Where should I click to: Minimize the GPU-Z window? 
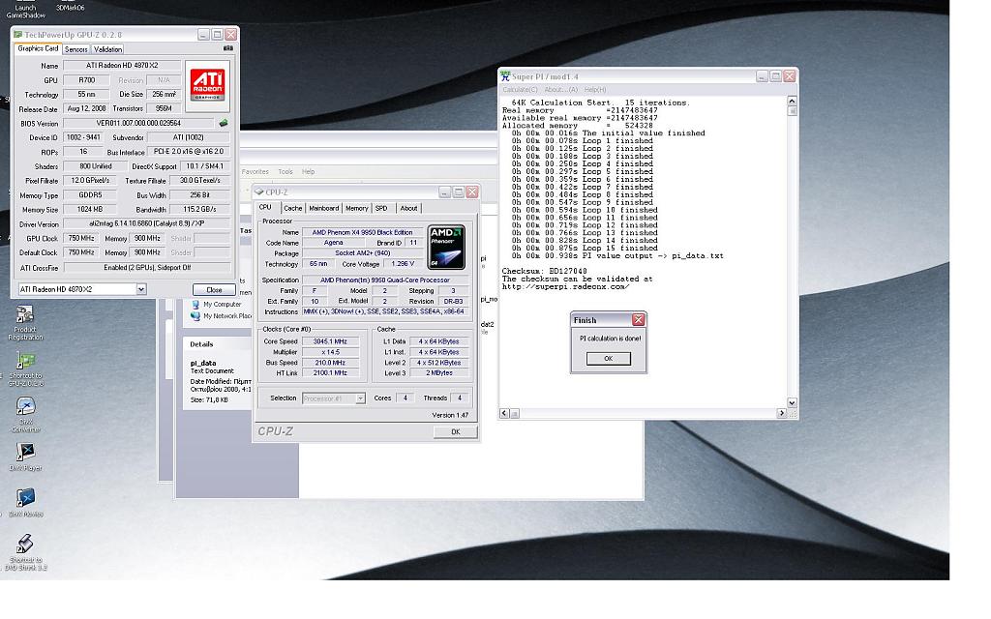(x=203, y=34)
